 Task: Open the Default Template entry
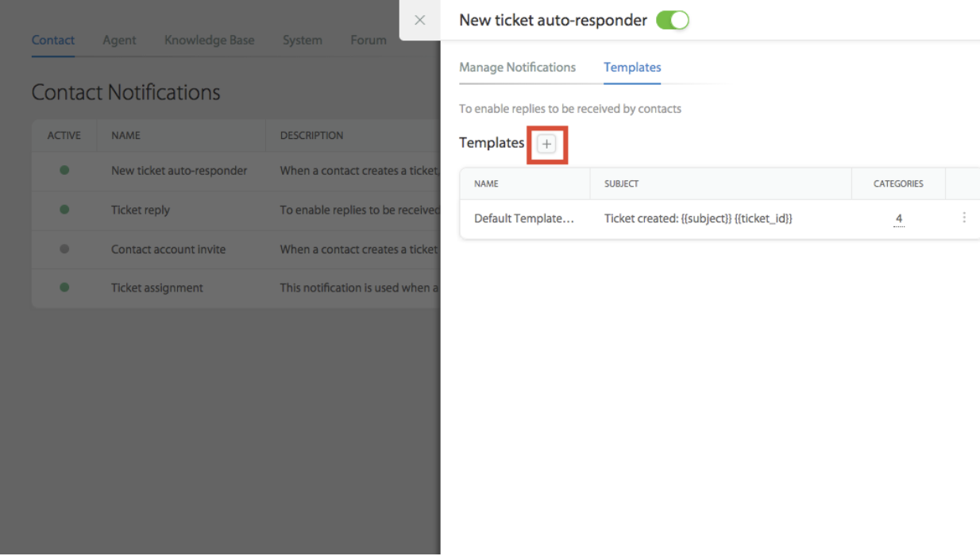[x=524, y=218]
